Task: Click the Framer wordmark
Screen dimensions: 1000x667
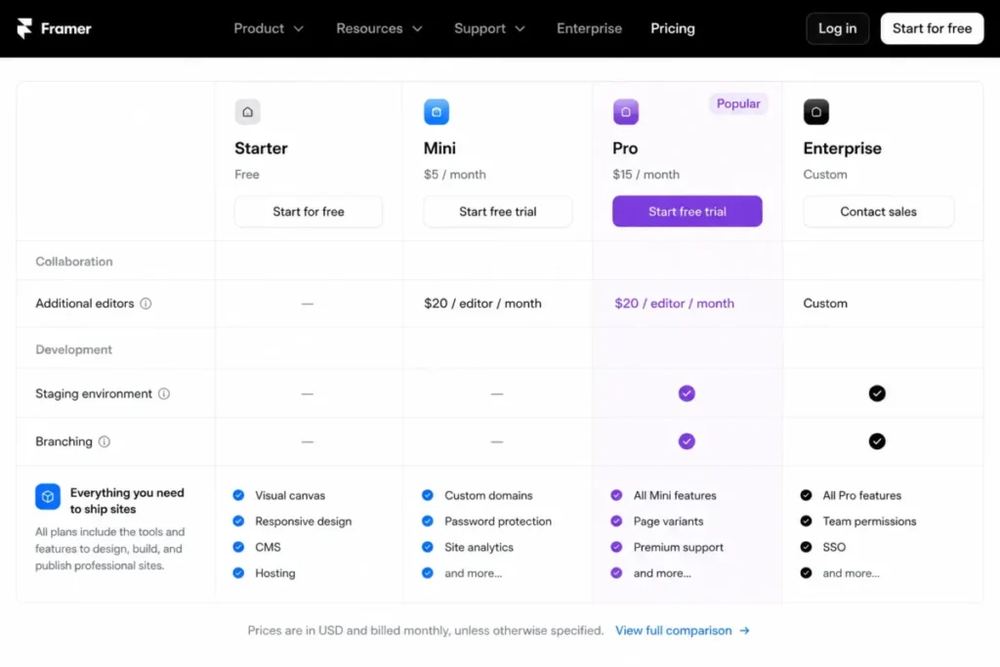Action: pos(66,28)
